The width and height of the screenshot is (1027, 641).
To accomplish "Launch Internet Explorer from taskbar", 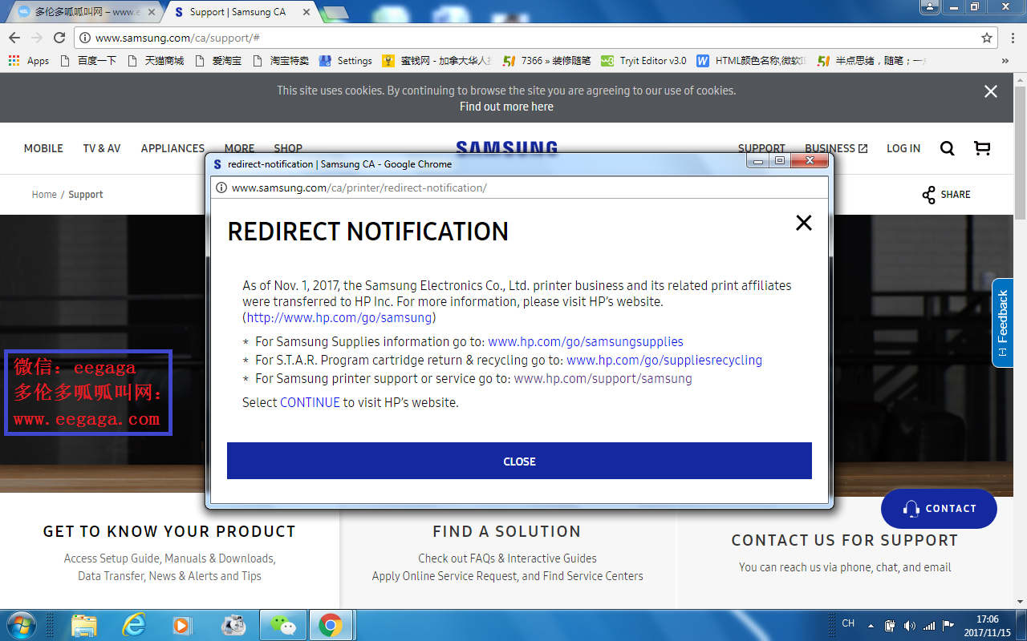I will coord(133,625).
